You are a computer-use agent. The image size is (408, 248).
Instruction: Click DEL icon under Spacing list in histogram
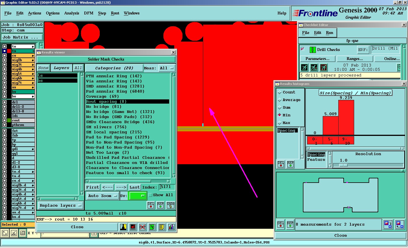pyautogui.click(x=281, y=164)
